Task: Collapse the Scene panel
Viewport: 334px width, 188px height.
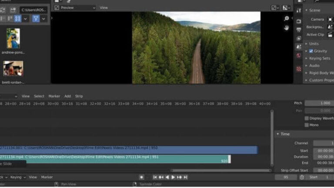Action: coord(307,10)
